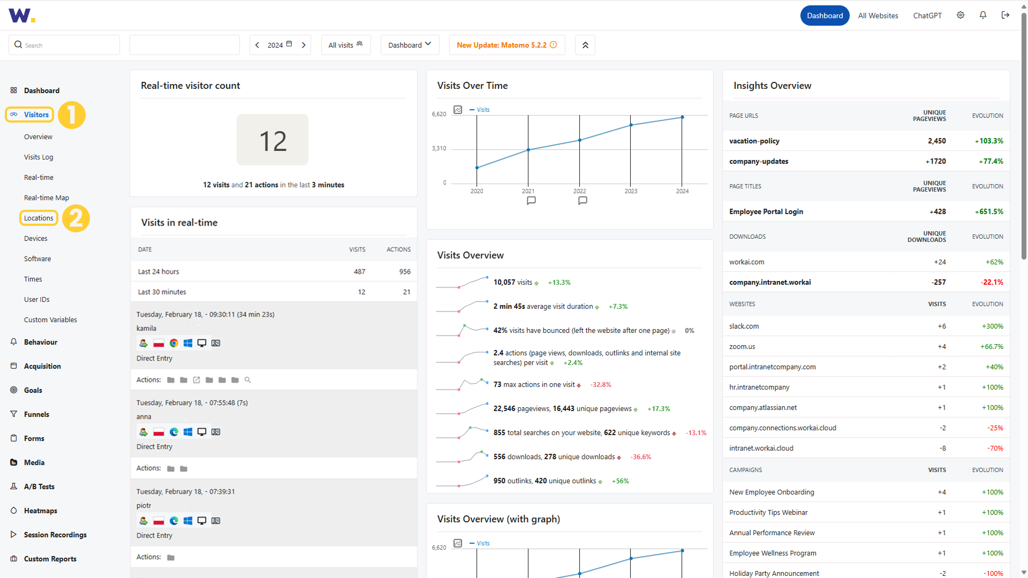This screenshot has height=578, width=1028.
Task: Click the workai.com download entry
Action: (866, 262)
